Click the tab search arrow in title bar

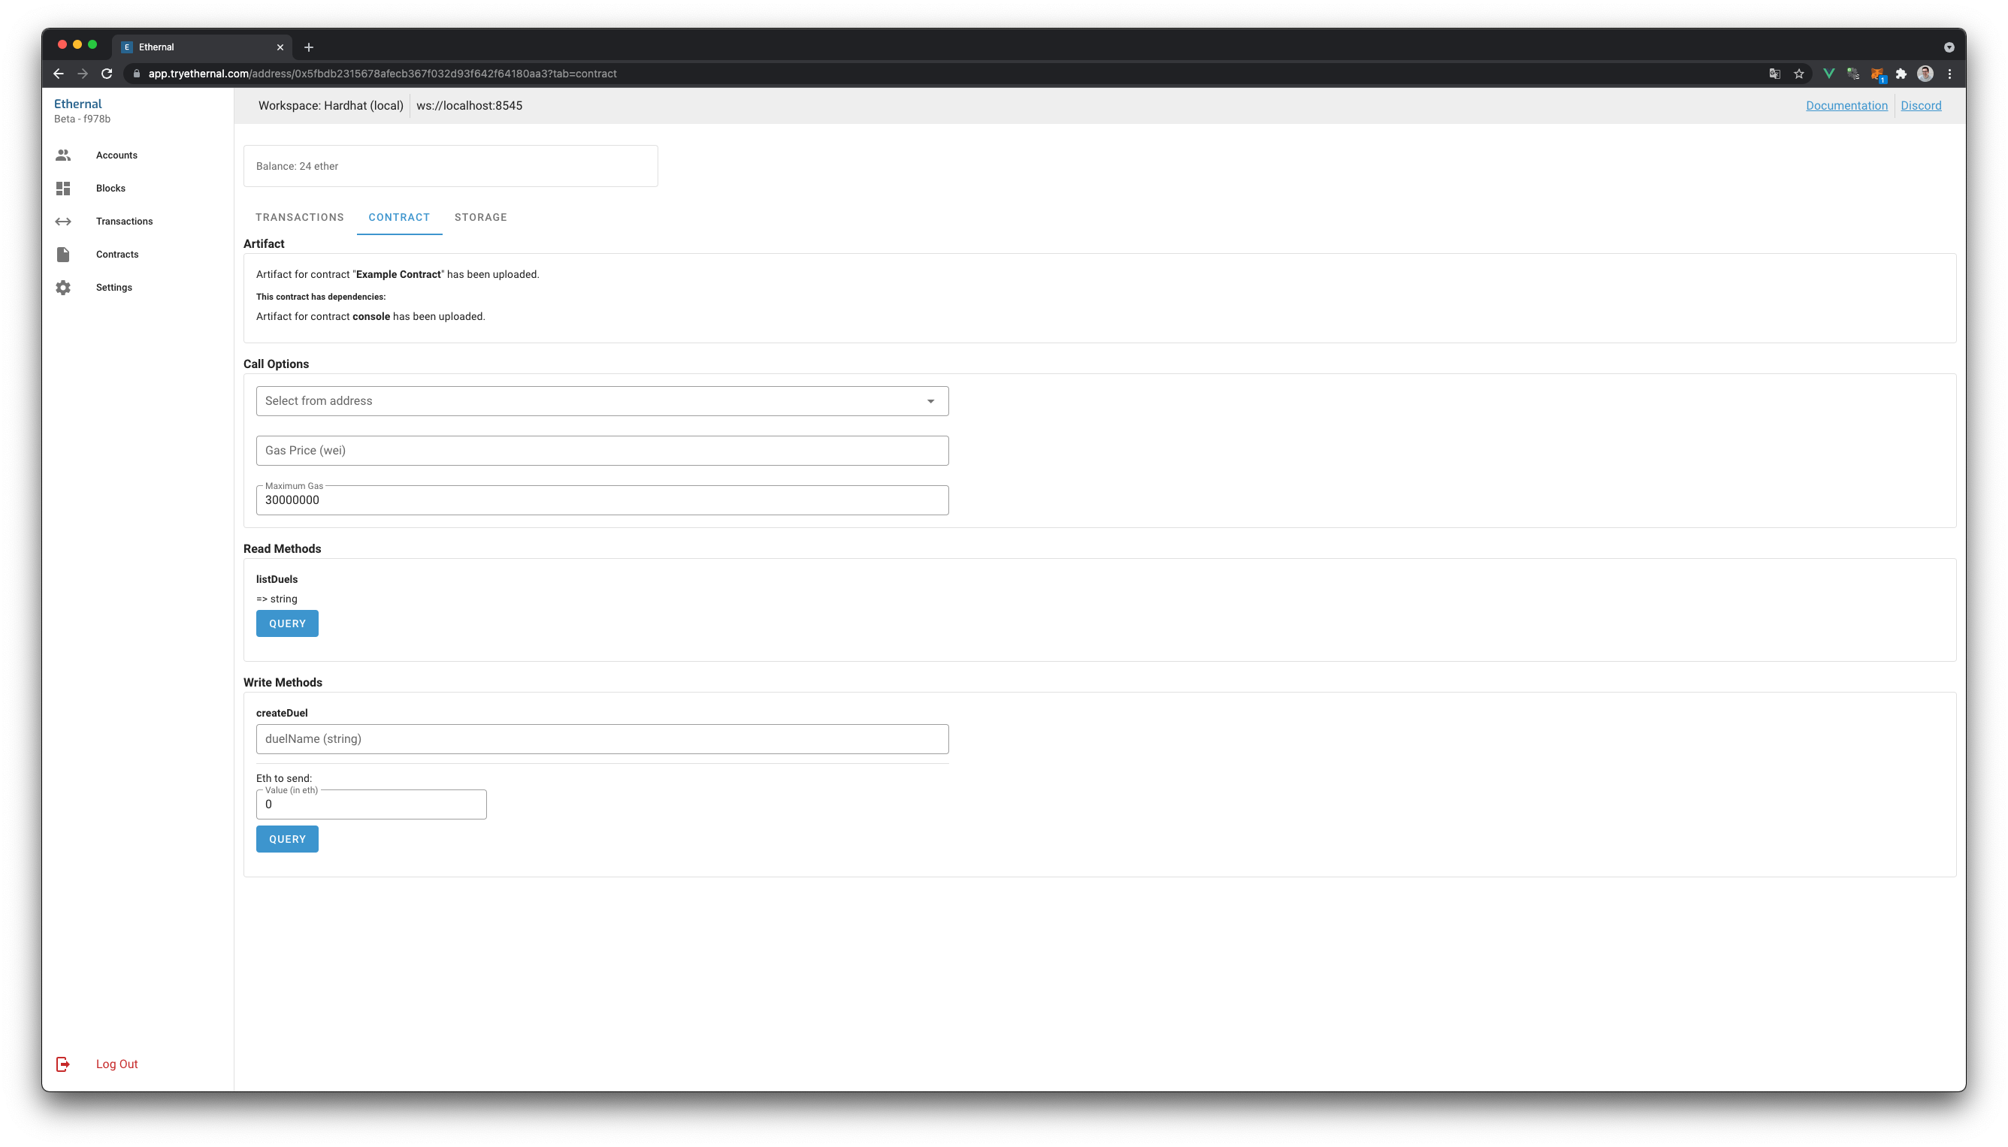[x=1949, y=47]
